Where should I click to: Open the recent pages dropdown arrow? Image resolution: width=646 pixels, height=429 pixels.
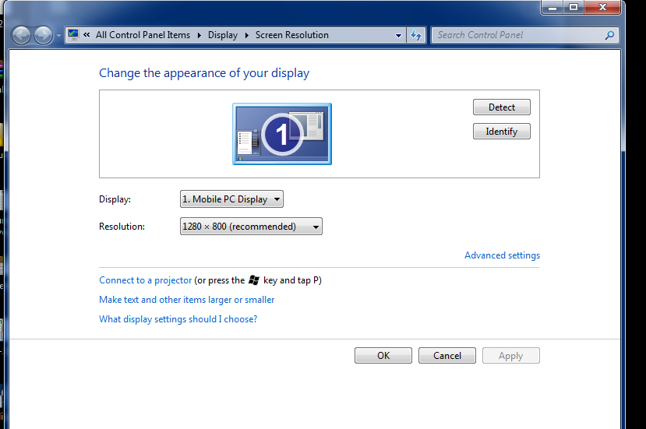pos(58,36)
